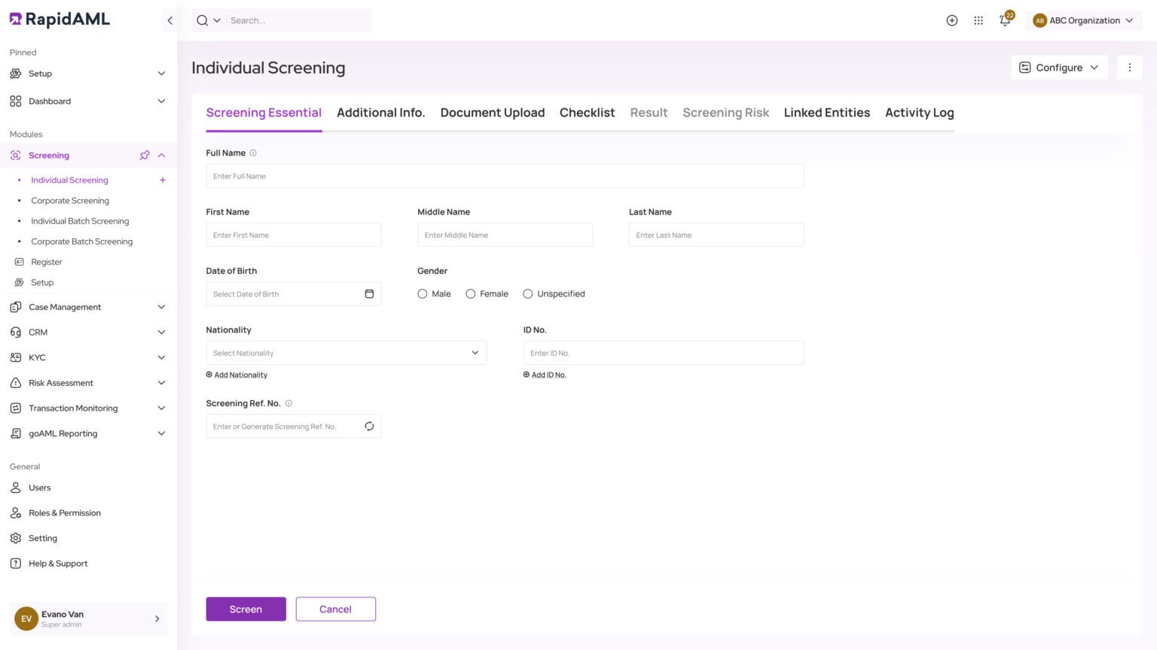Click the Enter Full Name input field
Image resolution: width=1157 pixels, height=650 pixels.
point(505,175)
